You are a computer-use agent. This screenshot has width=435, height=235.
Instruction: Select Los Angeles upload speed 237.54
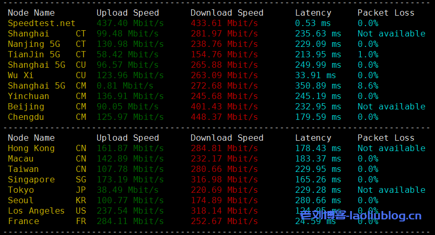(112, 211)
